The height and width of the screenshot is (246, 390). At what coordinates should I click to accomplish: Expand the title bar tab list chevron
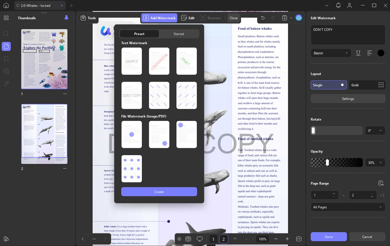click(x=327, y=5)
